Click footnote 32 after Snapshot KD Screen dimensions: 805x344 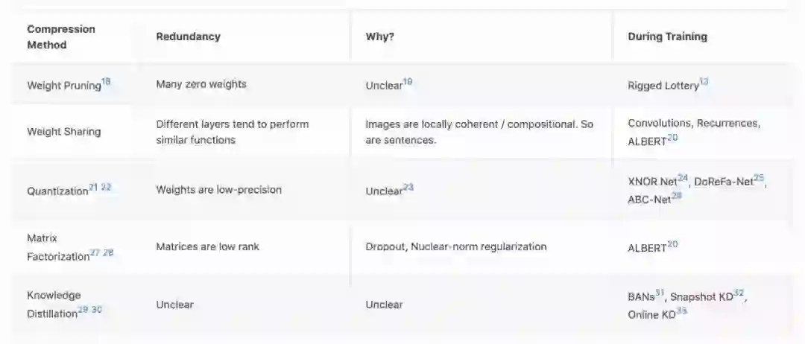739,293
